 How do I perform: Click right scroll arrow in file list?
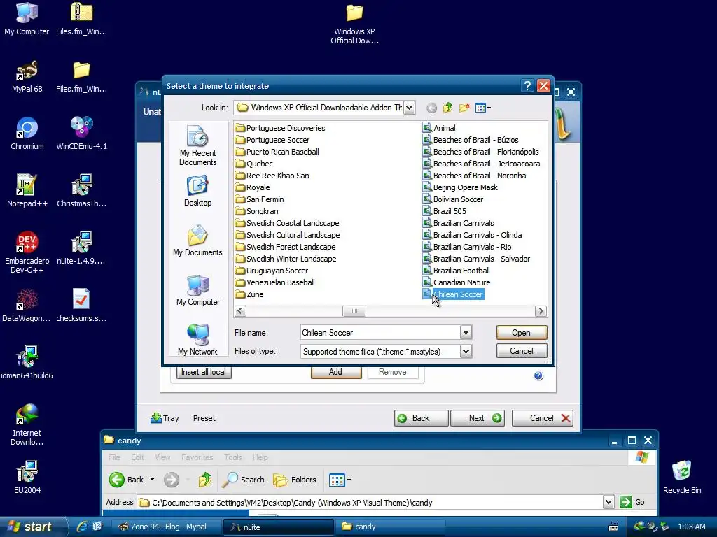click(541, 311)
